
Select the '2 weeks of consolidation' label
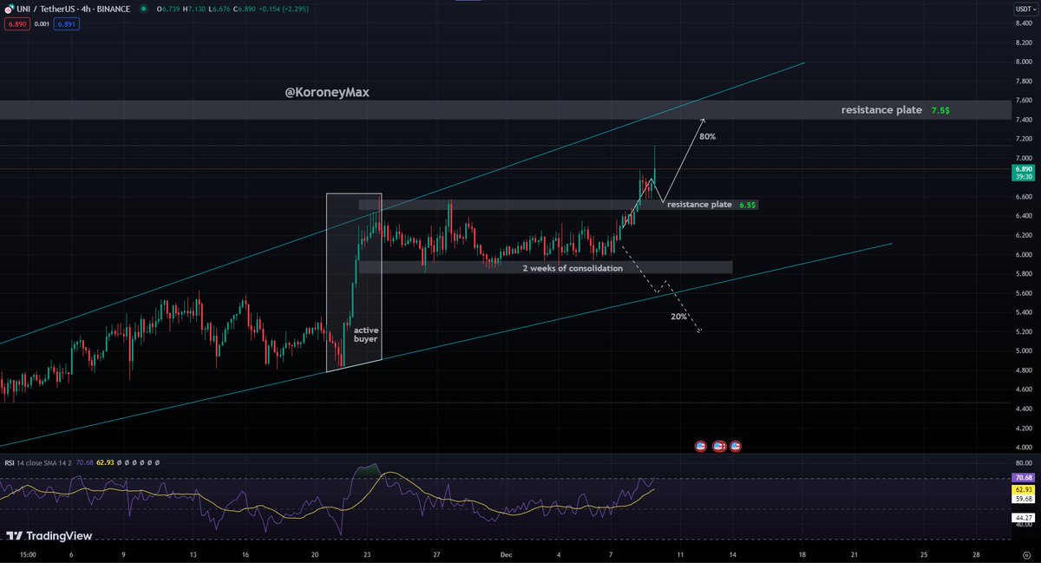[x=573, y=268]
